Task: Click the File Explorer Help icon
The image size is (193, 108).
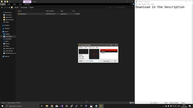Action: (x=133, y=4)
